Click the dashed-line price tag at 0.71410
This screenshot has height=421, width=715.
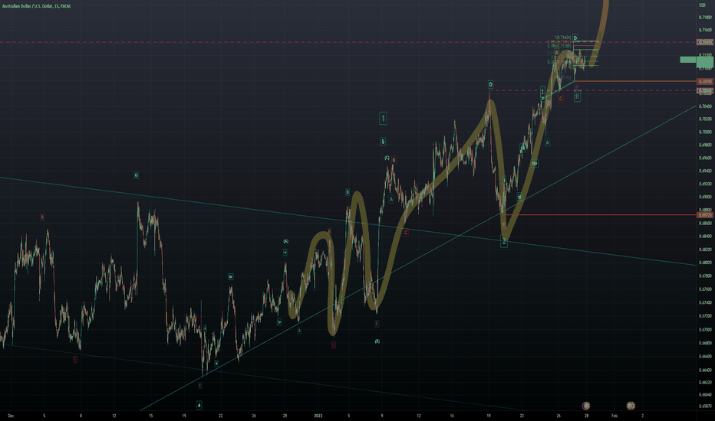tap(705, 42)
